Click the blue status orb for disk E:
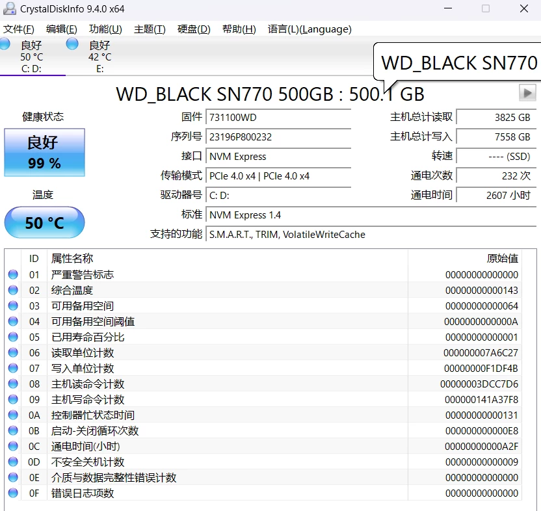The image size is (541, 511). pyautogui.click(x=72, y=44)
